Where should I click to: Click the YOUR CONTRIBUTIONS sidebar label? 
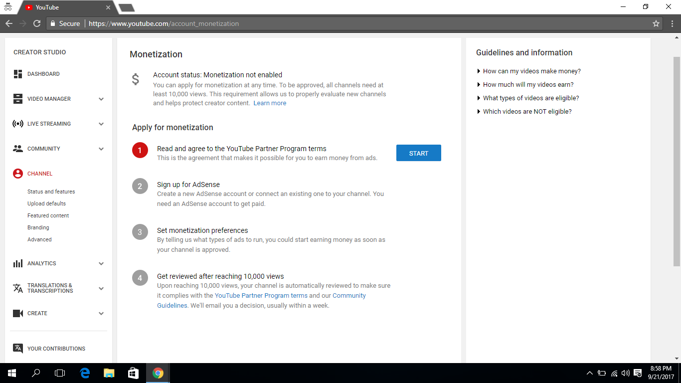(56, 349)
